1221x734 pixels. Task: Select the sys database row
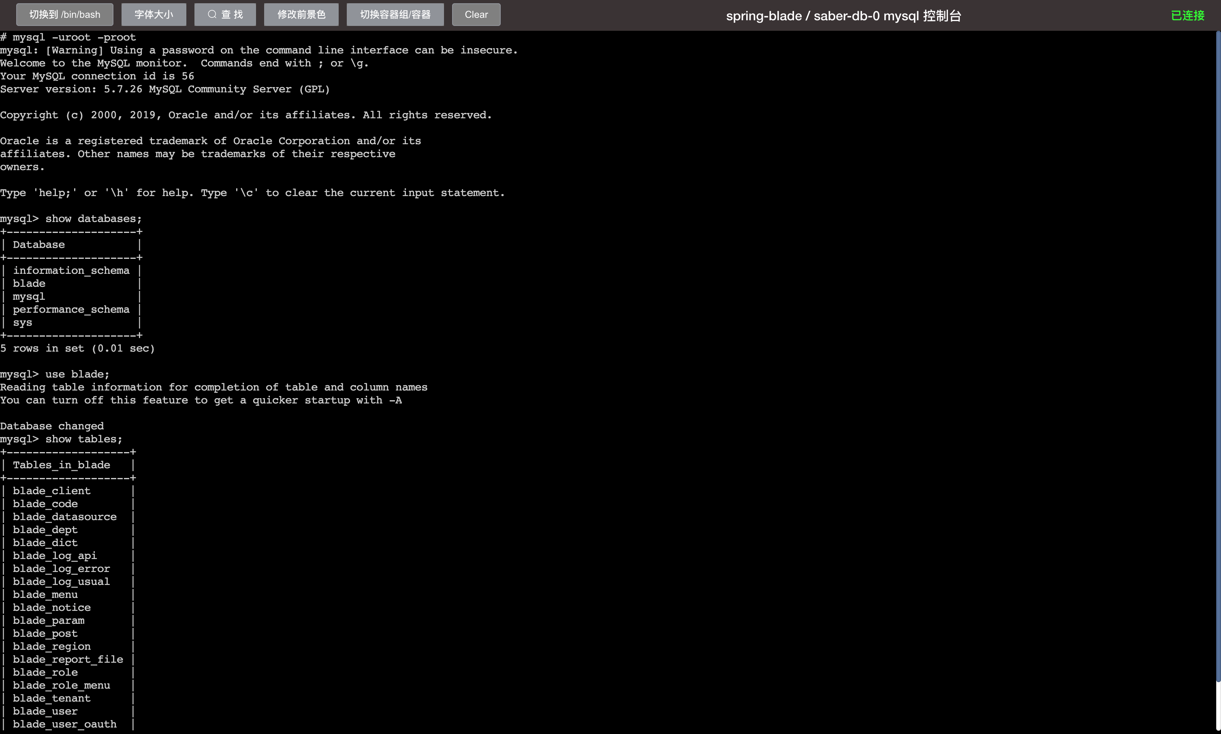click(x=71, y=322)
